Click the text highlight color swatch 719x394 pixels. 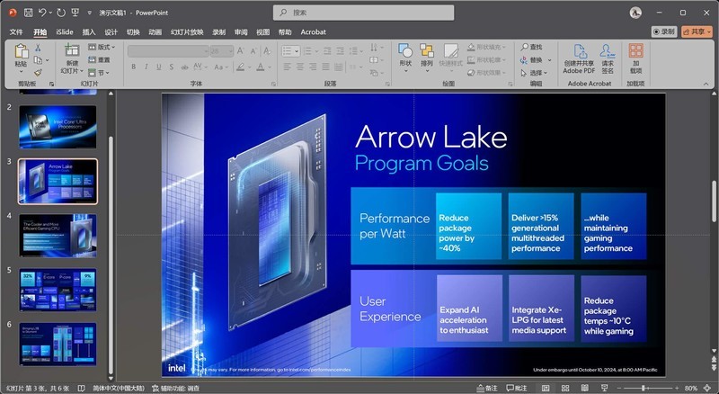click(240, 67)
